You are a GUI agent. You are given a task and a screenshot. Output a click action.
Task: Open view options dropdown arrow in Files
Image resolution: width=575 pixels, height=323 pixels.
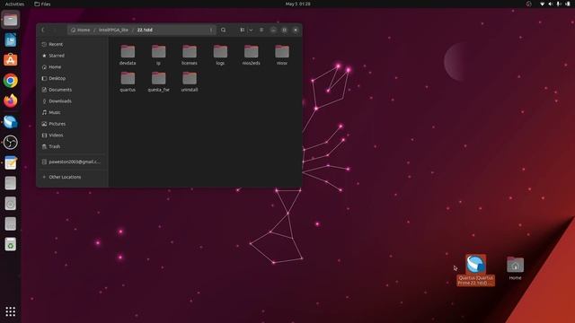tap(251, 30)
